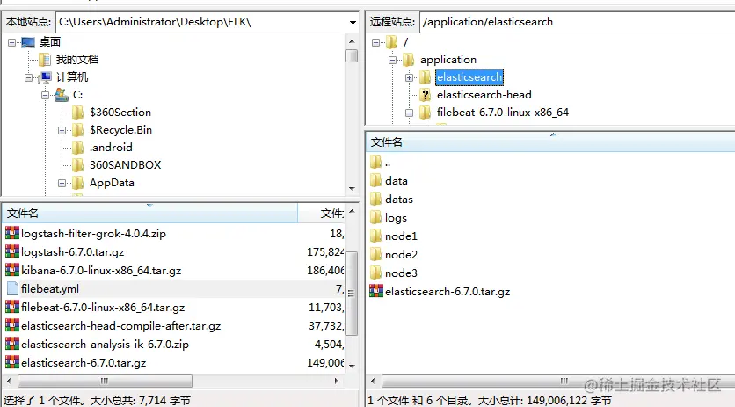Click the remote file list scroll-left arrow
Image resolution: width=735 pixels, height=407 pixels.
click(373, 381)
